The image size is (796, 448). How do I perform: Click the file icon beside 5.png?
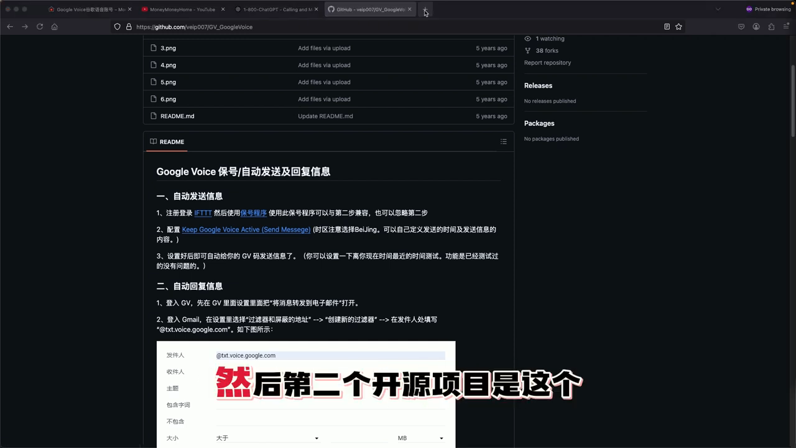(154, 82)
